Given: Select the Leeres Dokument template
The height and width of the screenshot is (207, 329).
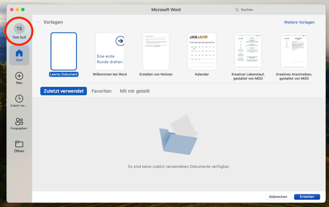Looking at the screenshot, I should point(64,51).
